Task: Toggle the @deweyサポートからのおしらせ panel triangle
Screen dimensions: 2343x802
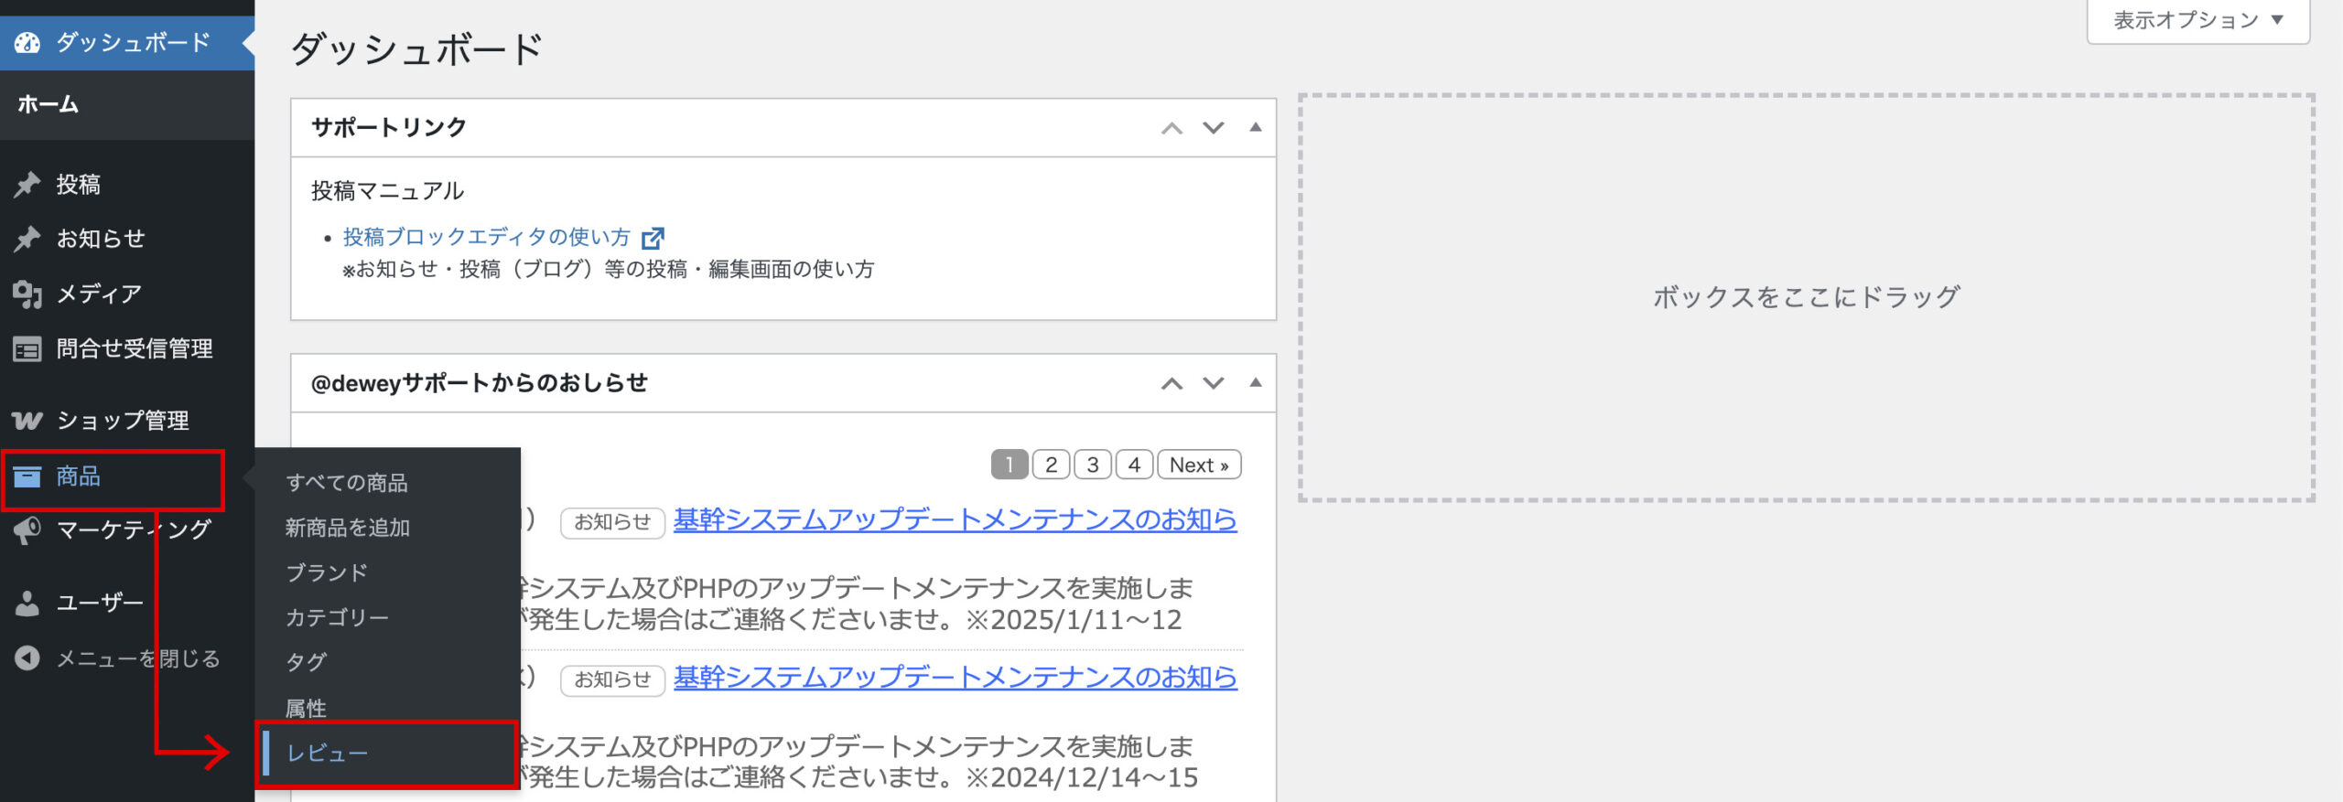Action: click(x=1256, y=383)
